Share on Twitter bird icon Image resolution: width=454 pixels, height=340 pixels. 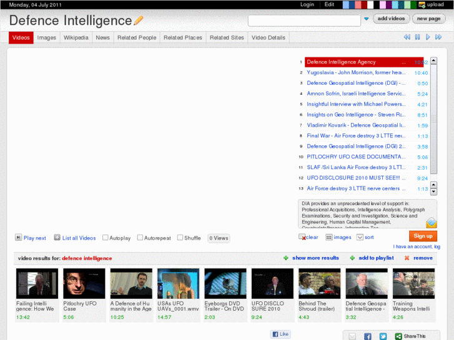tap(383, 336)
